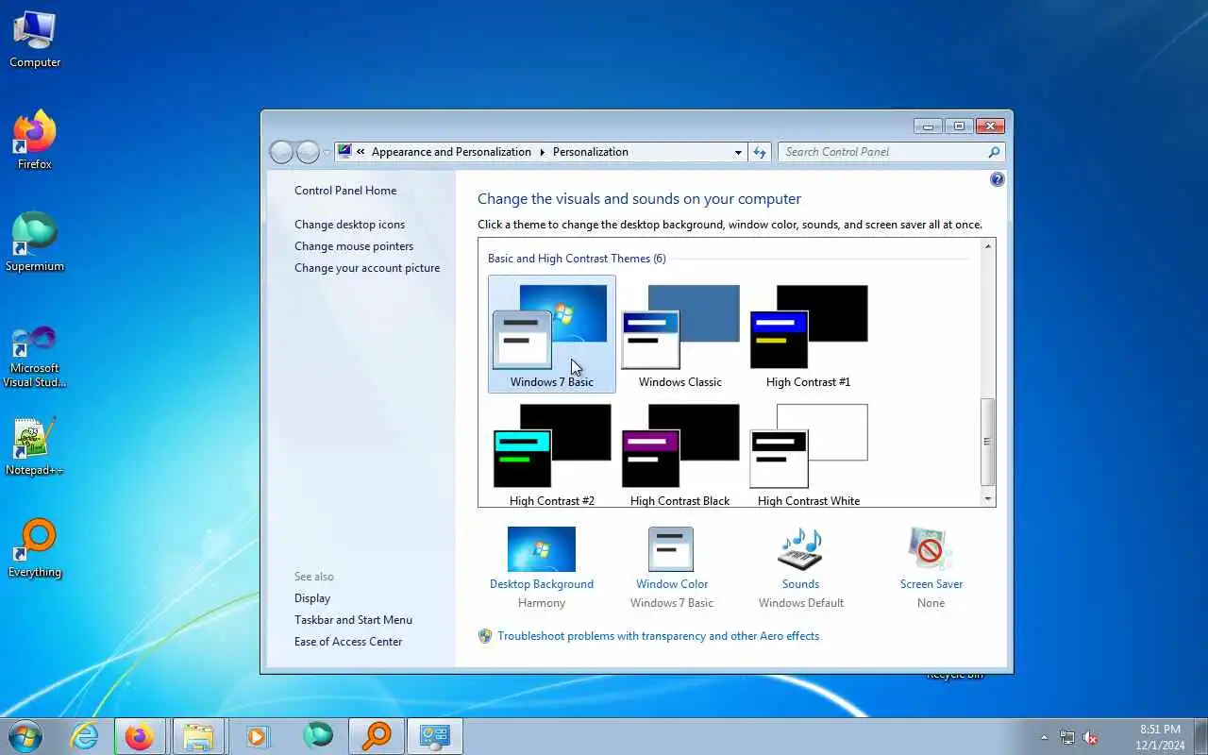Go forward with the Forward arrow button
This screenshot has height=755, width=1208.
coord(308,152)
